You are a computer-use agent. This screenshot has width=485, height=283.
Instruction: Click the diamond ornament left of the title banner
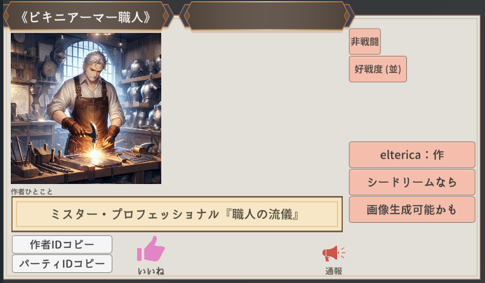6,15
